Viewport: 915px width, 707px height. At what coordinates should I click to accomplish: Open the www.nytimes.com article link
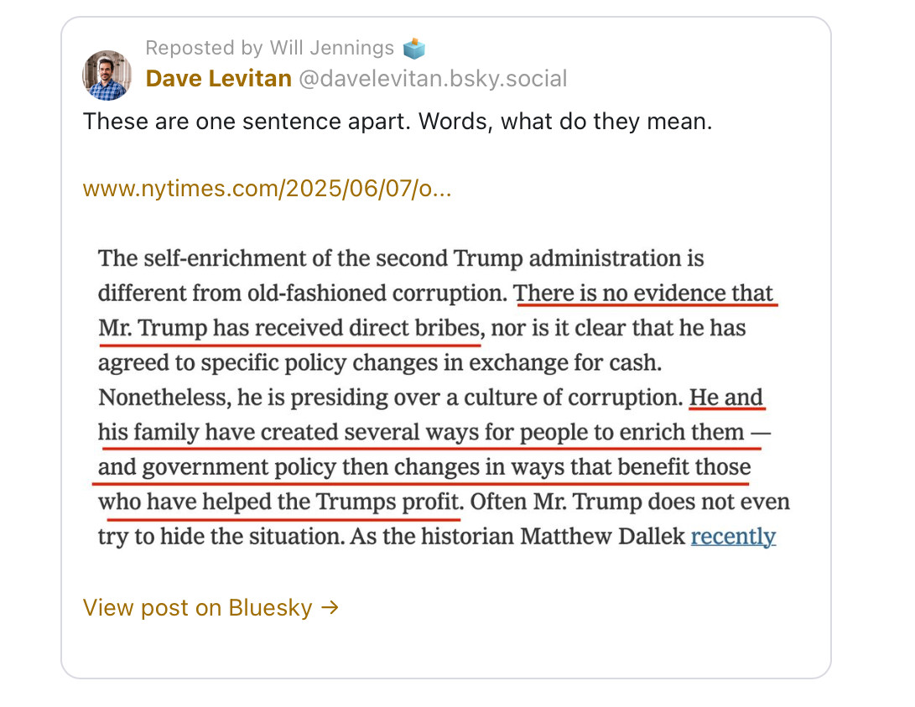(267, 189)
